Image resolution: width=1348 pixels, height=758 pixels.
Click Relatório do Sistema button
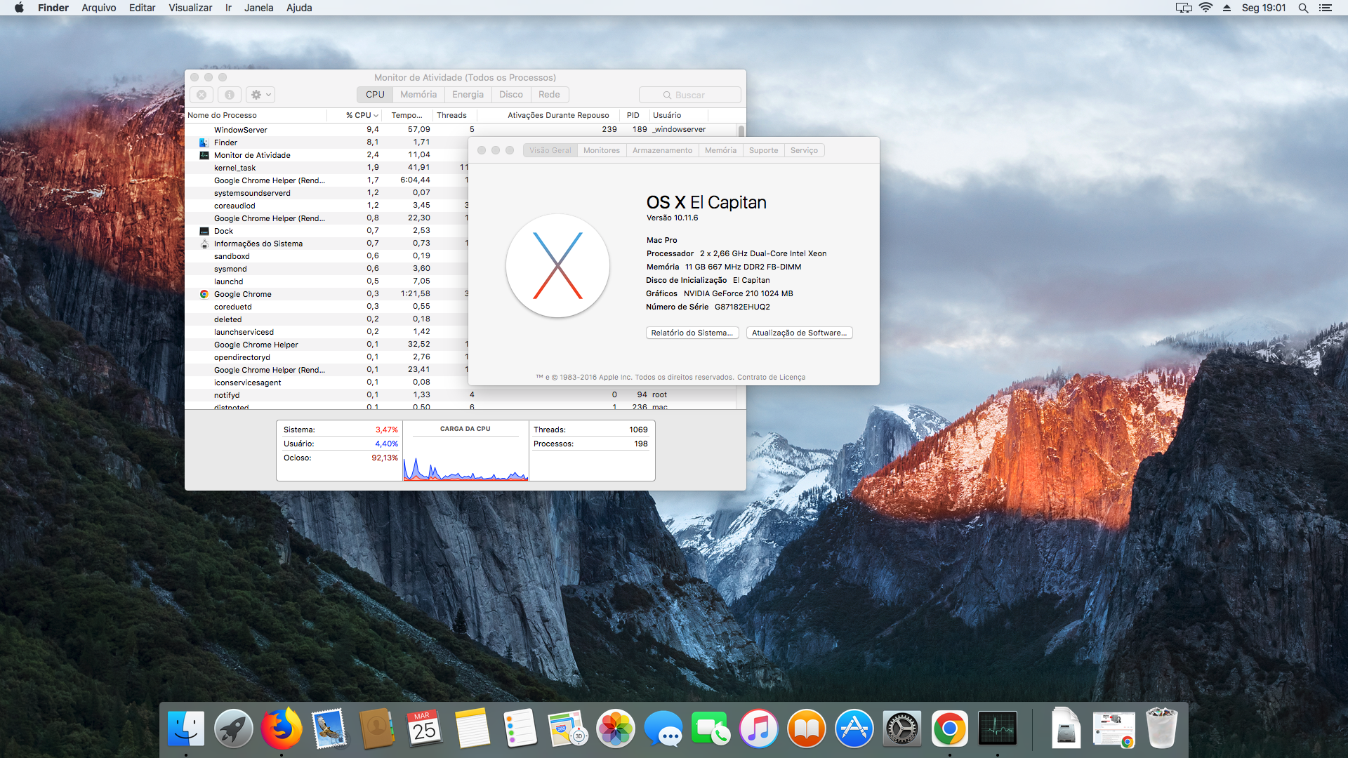(692, 333)
